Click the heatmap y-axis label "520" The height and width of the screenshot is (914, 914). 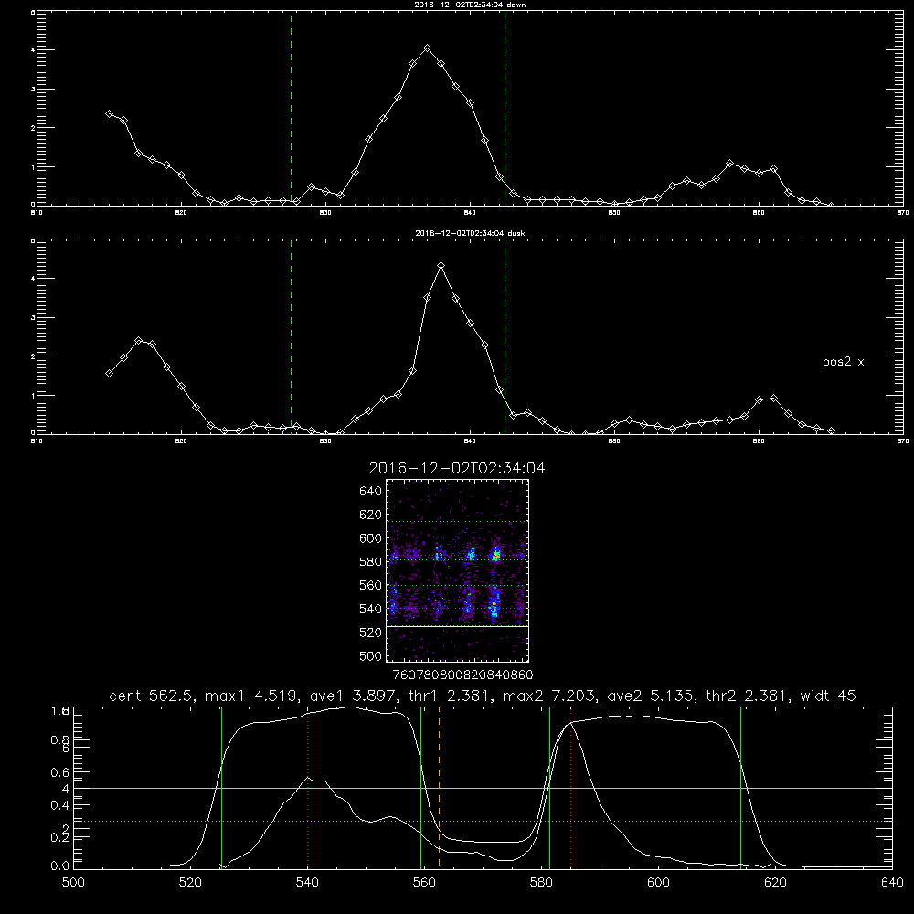point(371,632)
